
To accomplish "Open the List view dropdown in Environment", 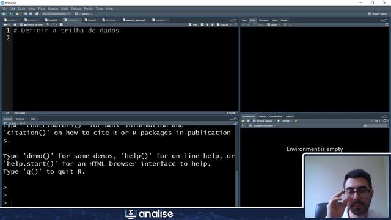I will pos(375,121).
